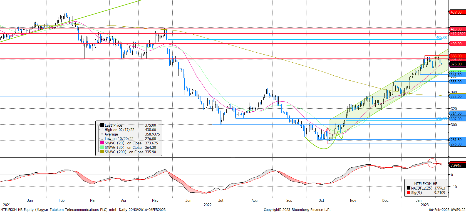Select 'SMAVG (20) on Close' legend label
Screen dimensions: 466x212
[123, 143]
